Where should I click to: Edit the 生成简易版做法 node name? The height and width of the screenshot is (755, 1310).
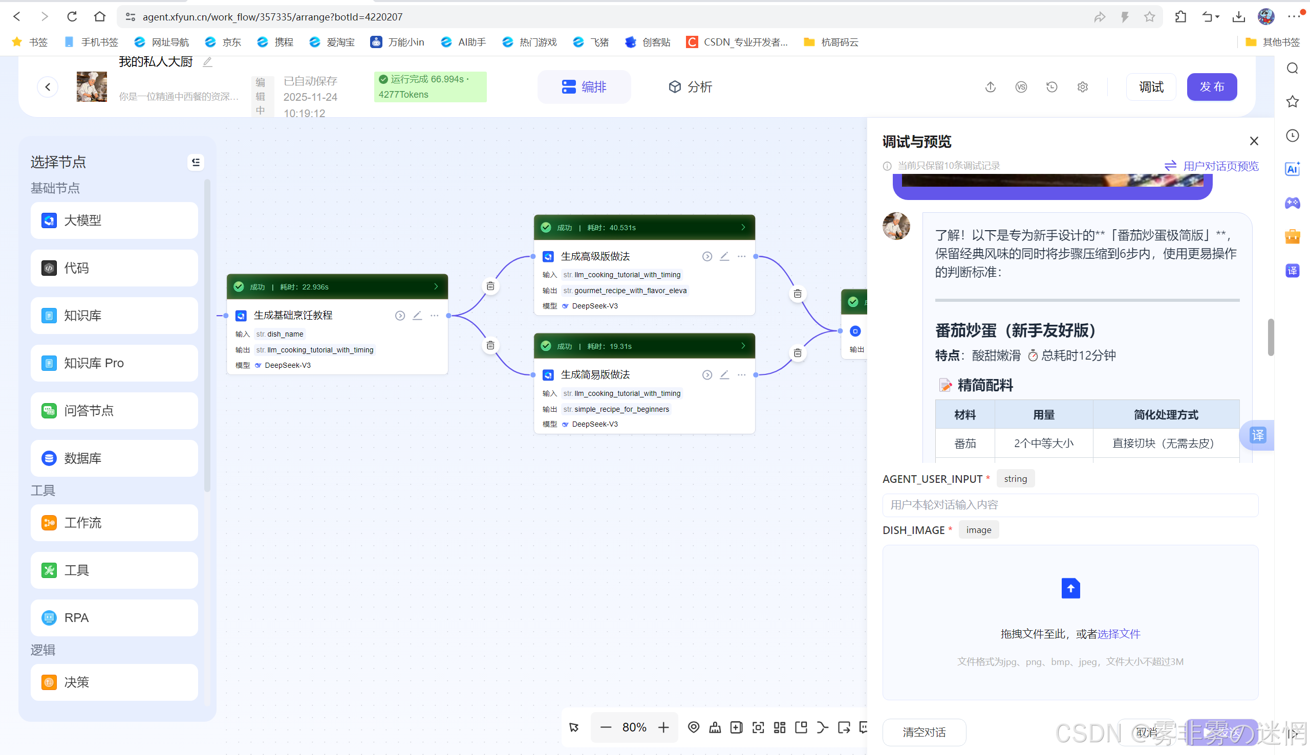[x=724, y=374]
